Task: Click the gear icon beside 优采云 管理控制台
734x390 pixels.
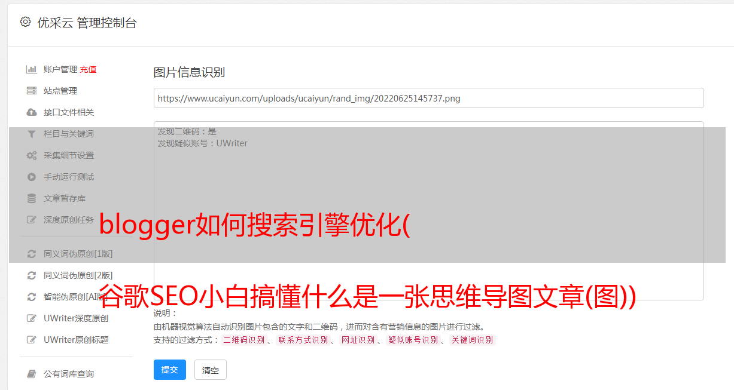Action: pos(25,22)
